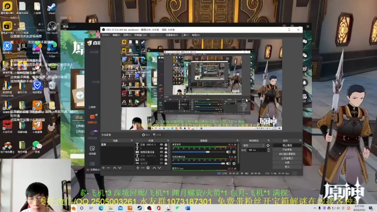Image resolution: width=377 pixels, height=212 pixels.
Task: Mute the desktop audio channel
Action: pos(228,152)
